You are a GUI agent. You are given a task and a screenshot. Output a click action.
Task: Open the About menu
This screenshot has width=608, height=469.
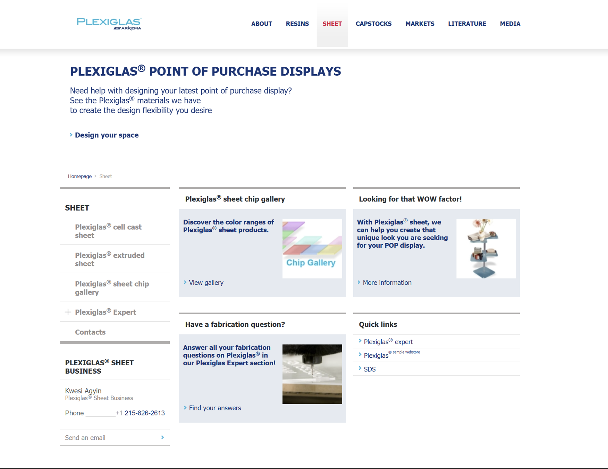(x=261, y=24)
